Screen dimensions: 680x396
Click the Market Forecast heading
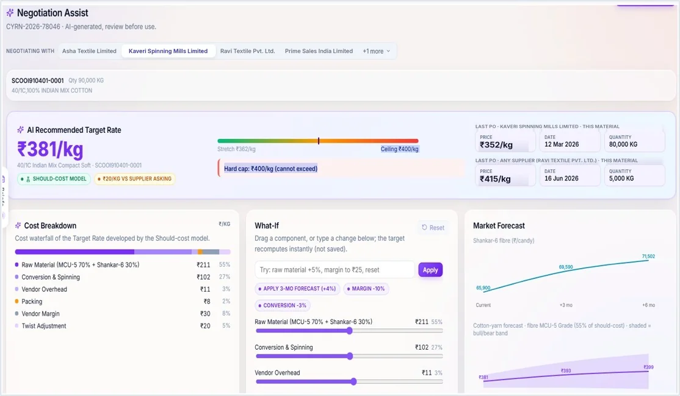point(499,225)
